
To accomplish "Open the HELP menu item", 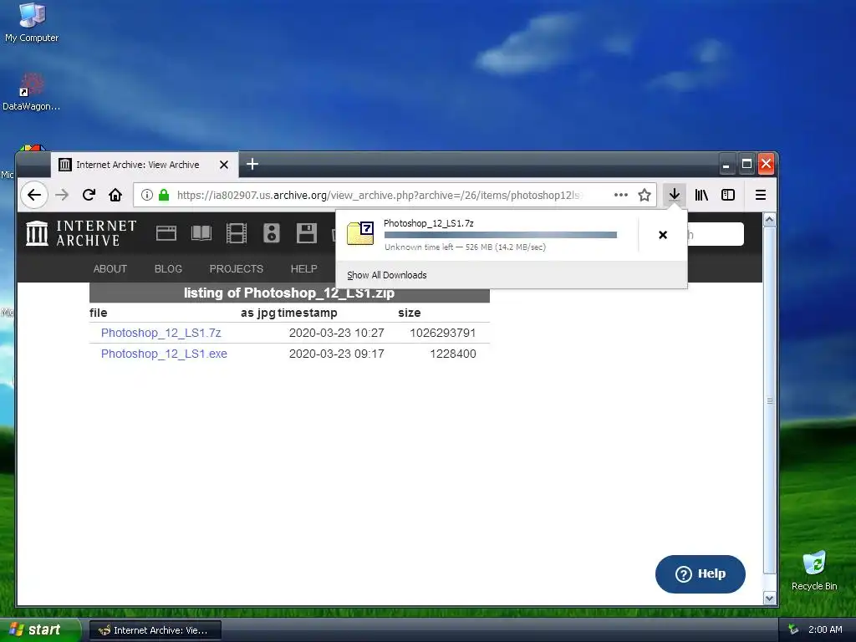I will point(303,268).
